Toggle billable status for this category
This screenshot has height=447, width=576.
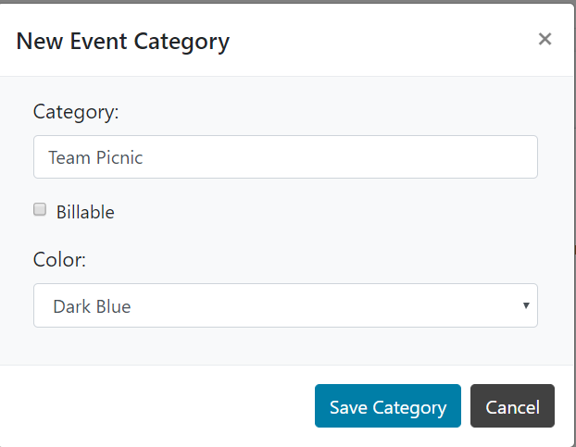click(40, 210)
